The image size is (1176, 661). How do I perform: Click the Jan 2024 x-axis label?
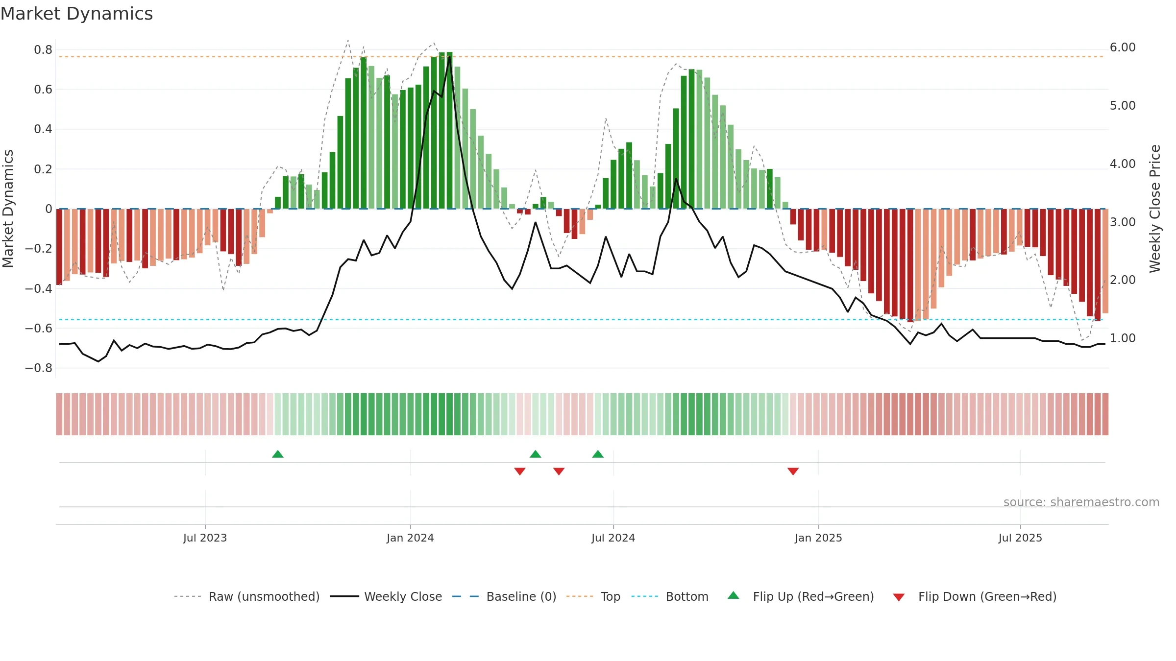[410, 538]
